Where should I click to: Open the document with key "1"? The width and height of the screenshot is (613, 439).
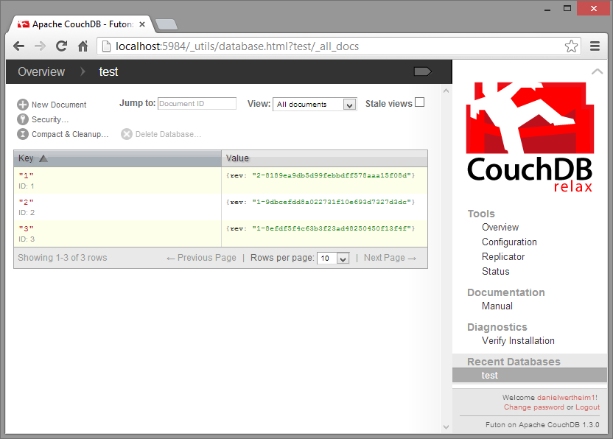coord(27,175)
